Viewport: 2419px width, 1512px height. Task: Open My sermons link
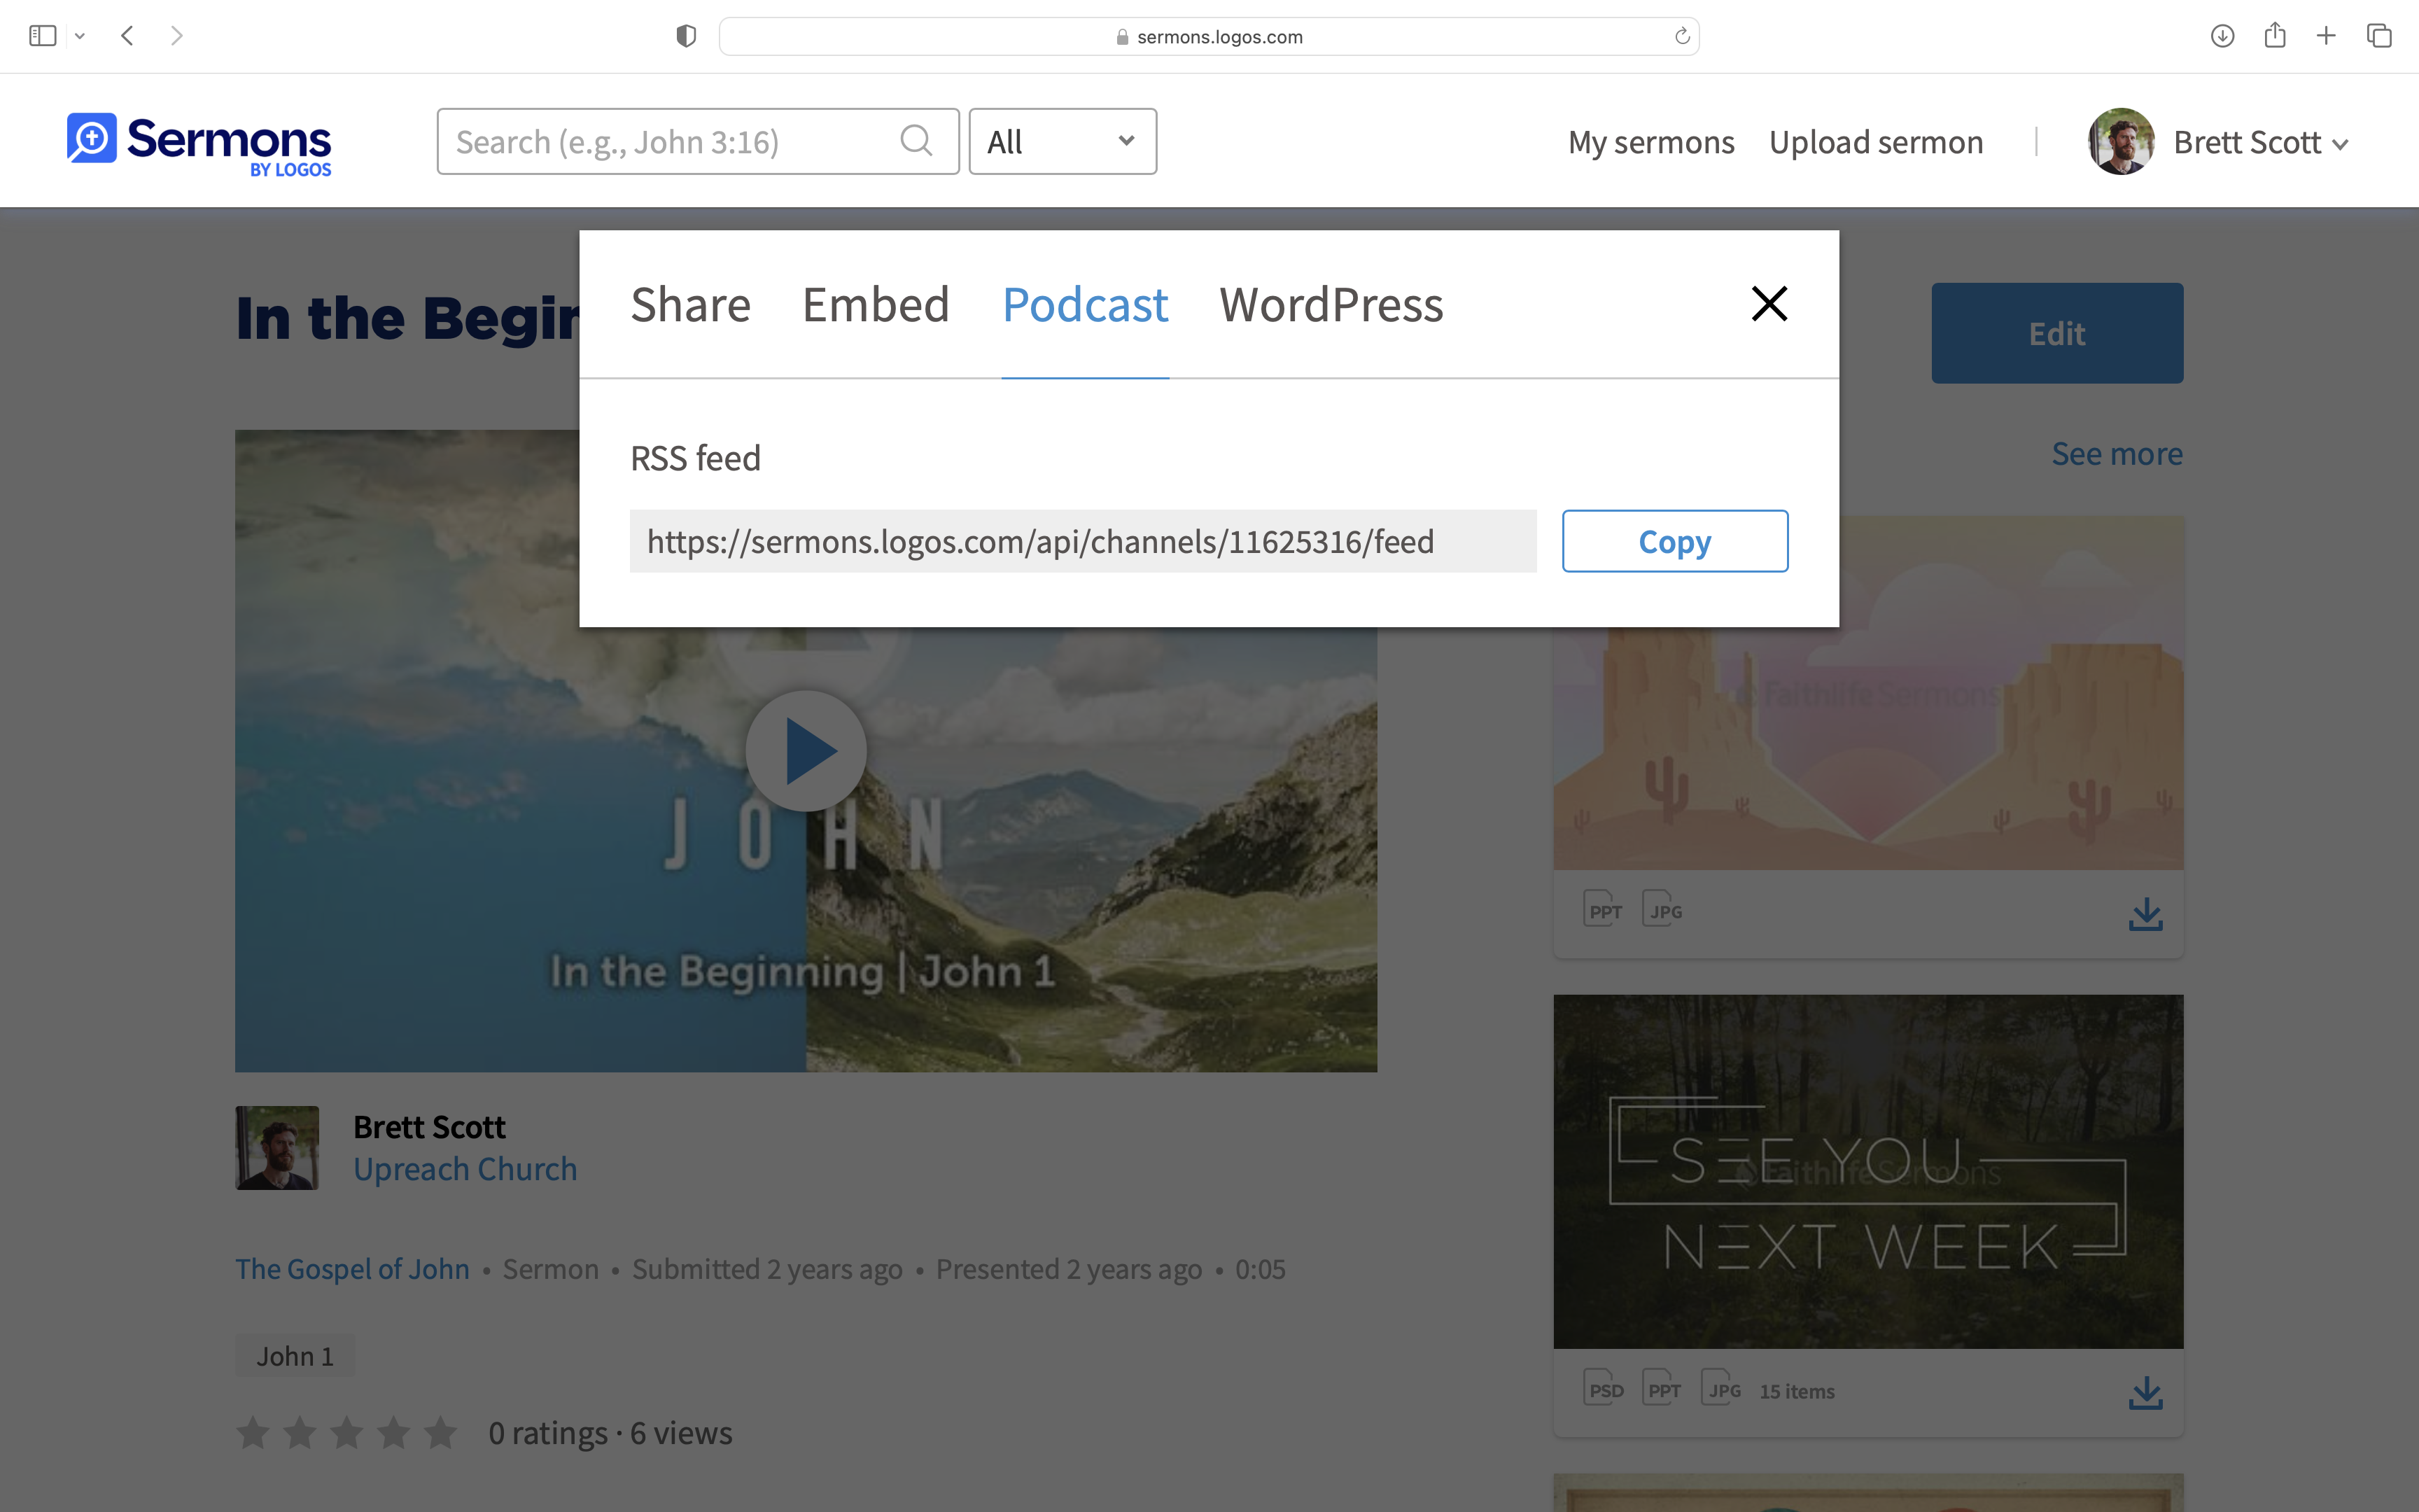[1651, 142]
